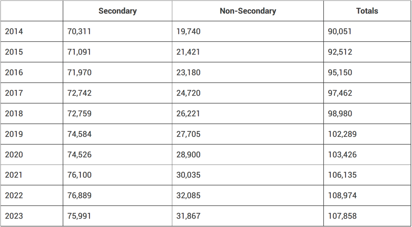Click the 2016 total 95,150

(x=340, y=72)
